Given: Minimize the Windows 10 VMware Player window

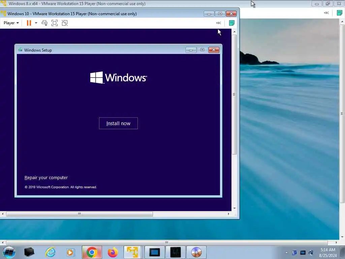Looking at the screenshot, I should point(209,13).
